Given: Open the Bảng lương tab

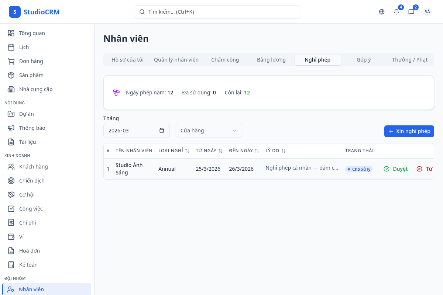Looking at the screenshot, I should click(271, 60).
